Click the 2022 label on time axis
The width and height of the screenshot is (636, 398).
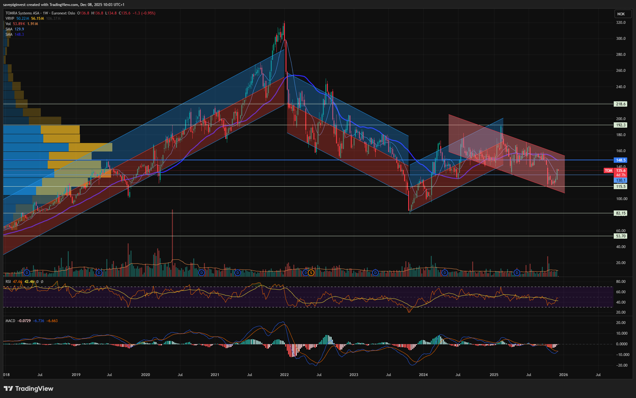tap(284, 374)
